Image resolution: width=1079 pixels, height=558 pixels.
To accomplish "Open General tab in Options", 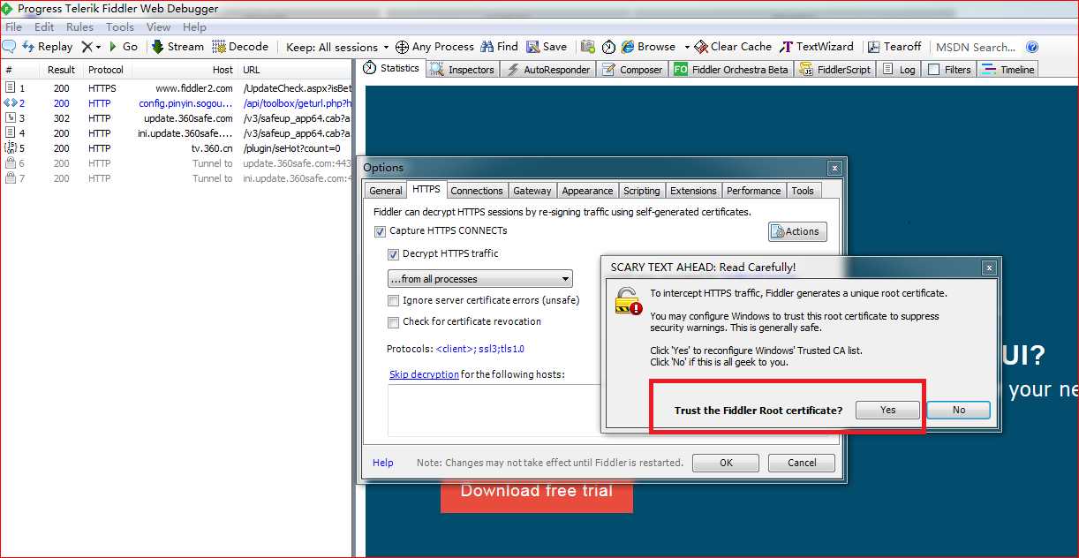I will pyautogui.click(x=386, y=191).
